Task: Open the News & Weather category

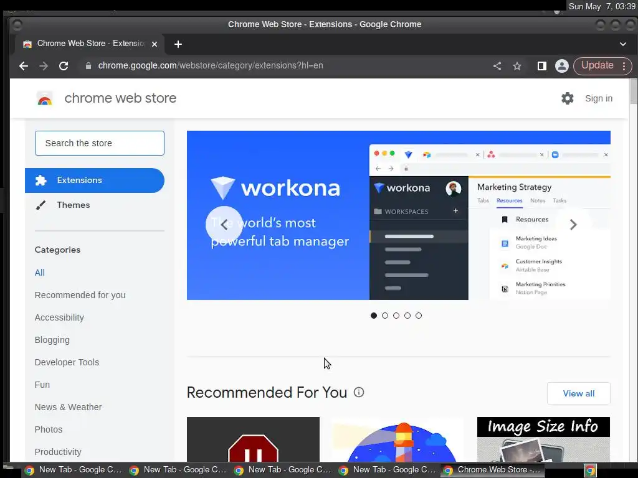Action: pos(68,407)
